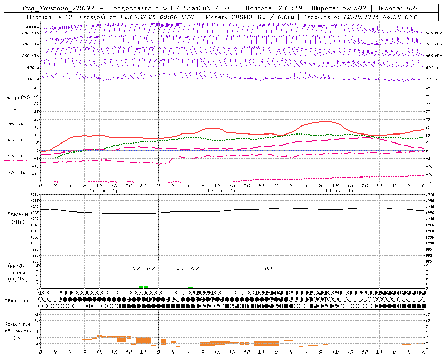Click the "14 сентября" date label
This screenshot has height=355, width=444.
click(341, 191)
